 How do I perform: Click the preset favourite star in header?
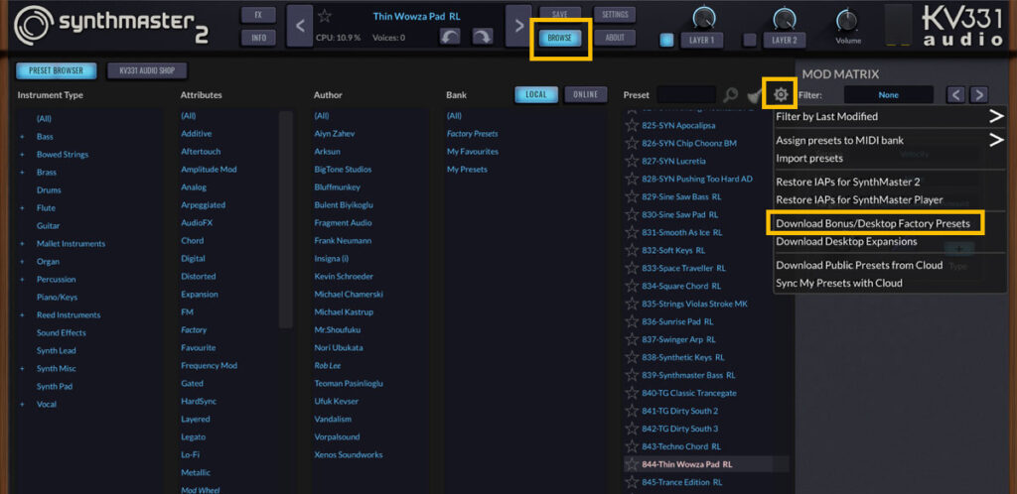pyautogui.click(x=325, y=16)
